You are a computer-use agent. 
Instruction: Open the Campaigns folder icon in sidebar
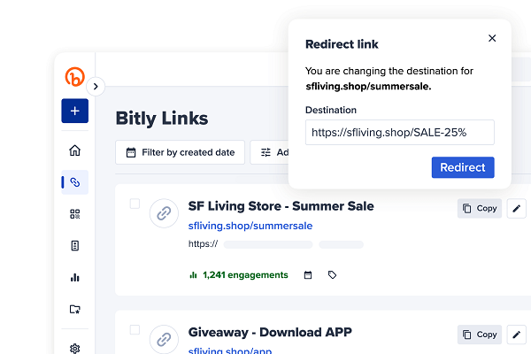(74, 310)
